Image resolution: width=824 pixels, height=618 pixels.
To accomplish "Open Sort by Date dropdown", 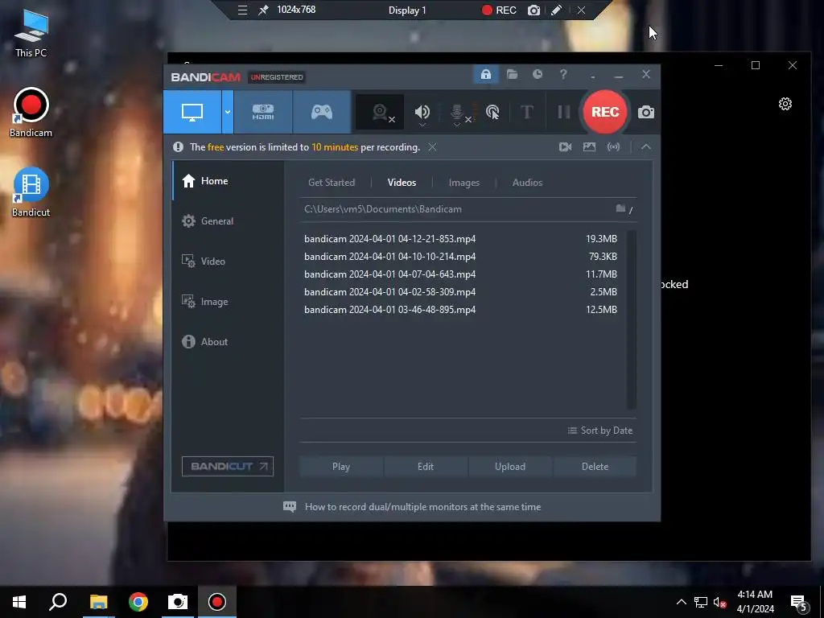I will point(600,431).
